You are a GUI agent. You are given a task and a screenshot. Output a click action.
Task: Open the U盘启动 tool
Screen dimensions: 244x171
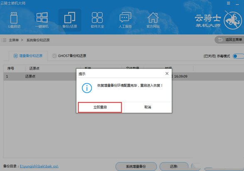14,20
